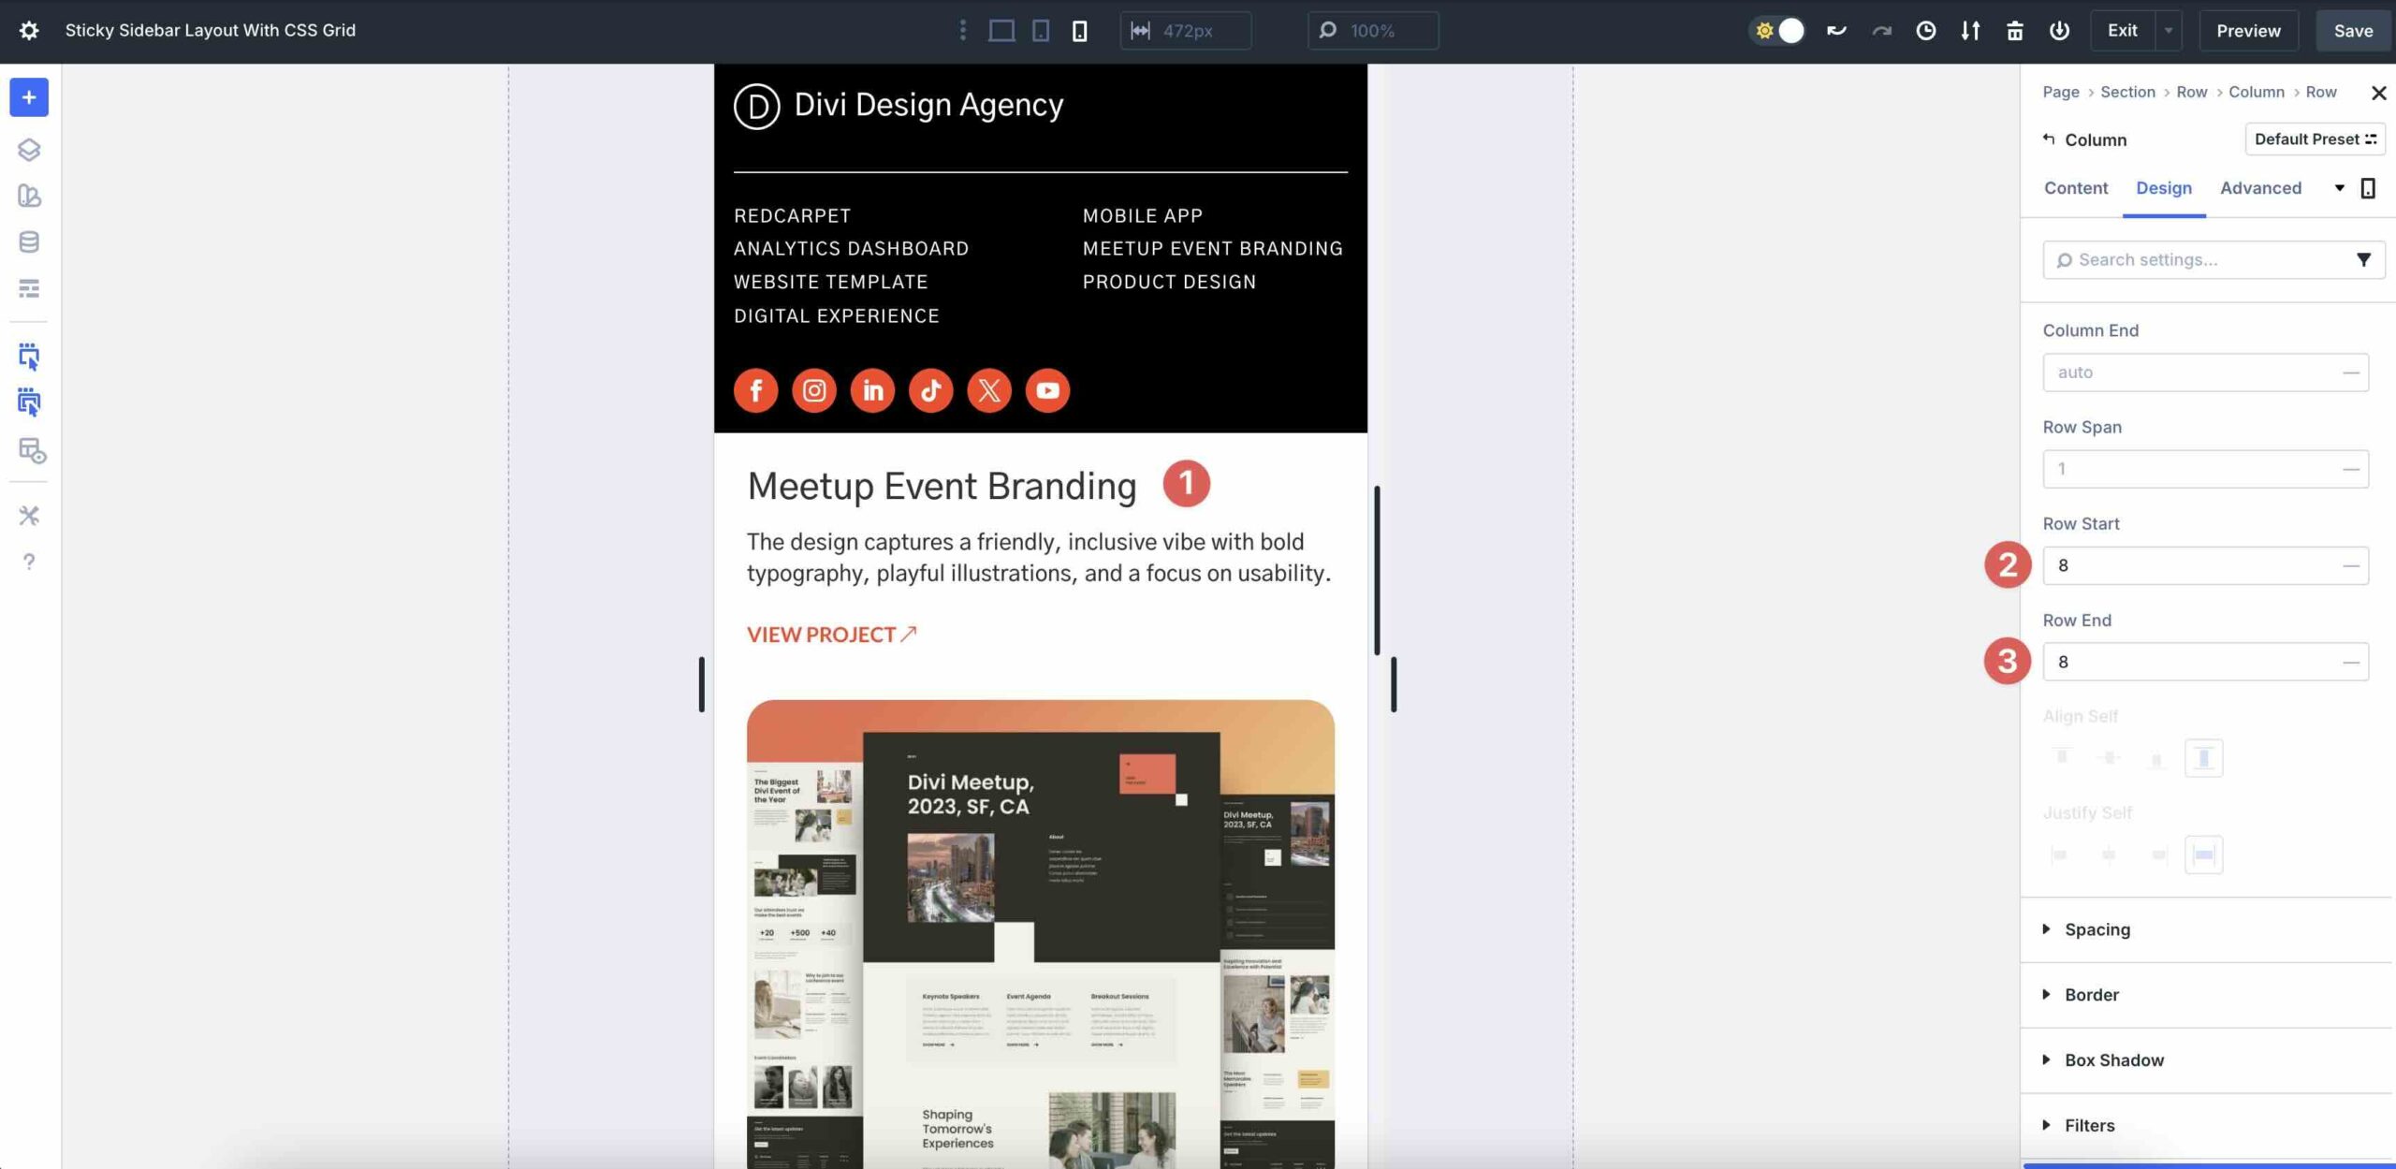Click inside the Search settings field
2396x1169 pixels.
point(2190,259)
